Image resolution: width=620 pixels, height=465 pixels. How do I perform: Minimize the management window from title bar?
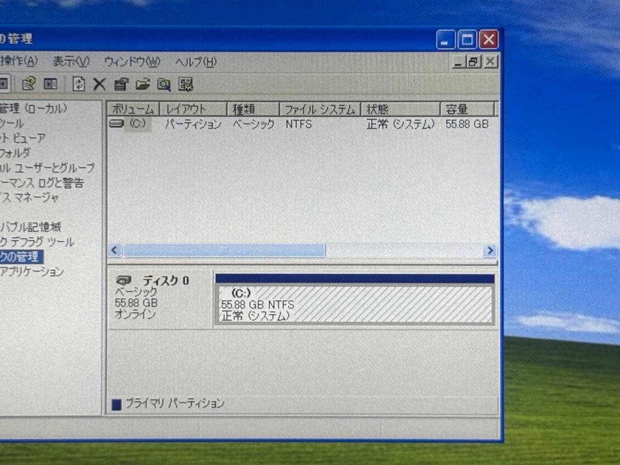pyautogui.click(x=445, y=40)
